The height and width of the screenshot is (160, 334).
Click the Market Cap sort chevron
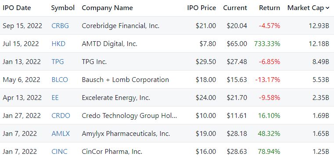[x=327, y=8]
